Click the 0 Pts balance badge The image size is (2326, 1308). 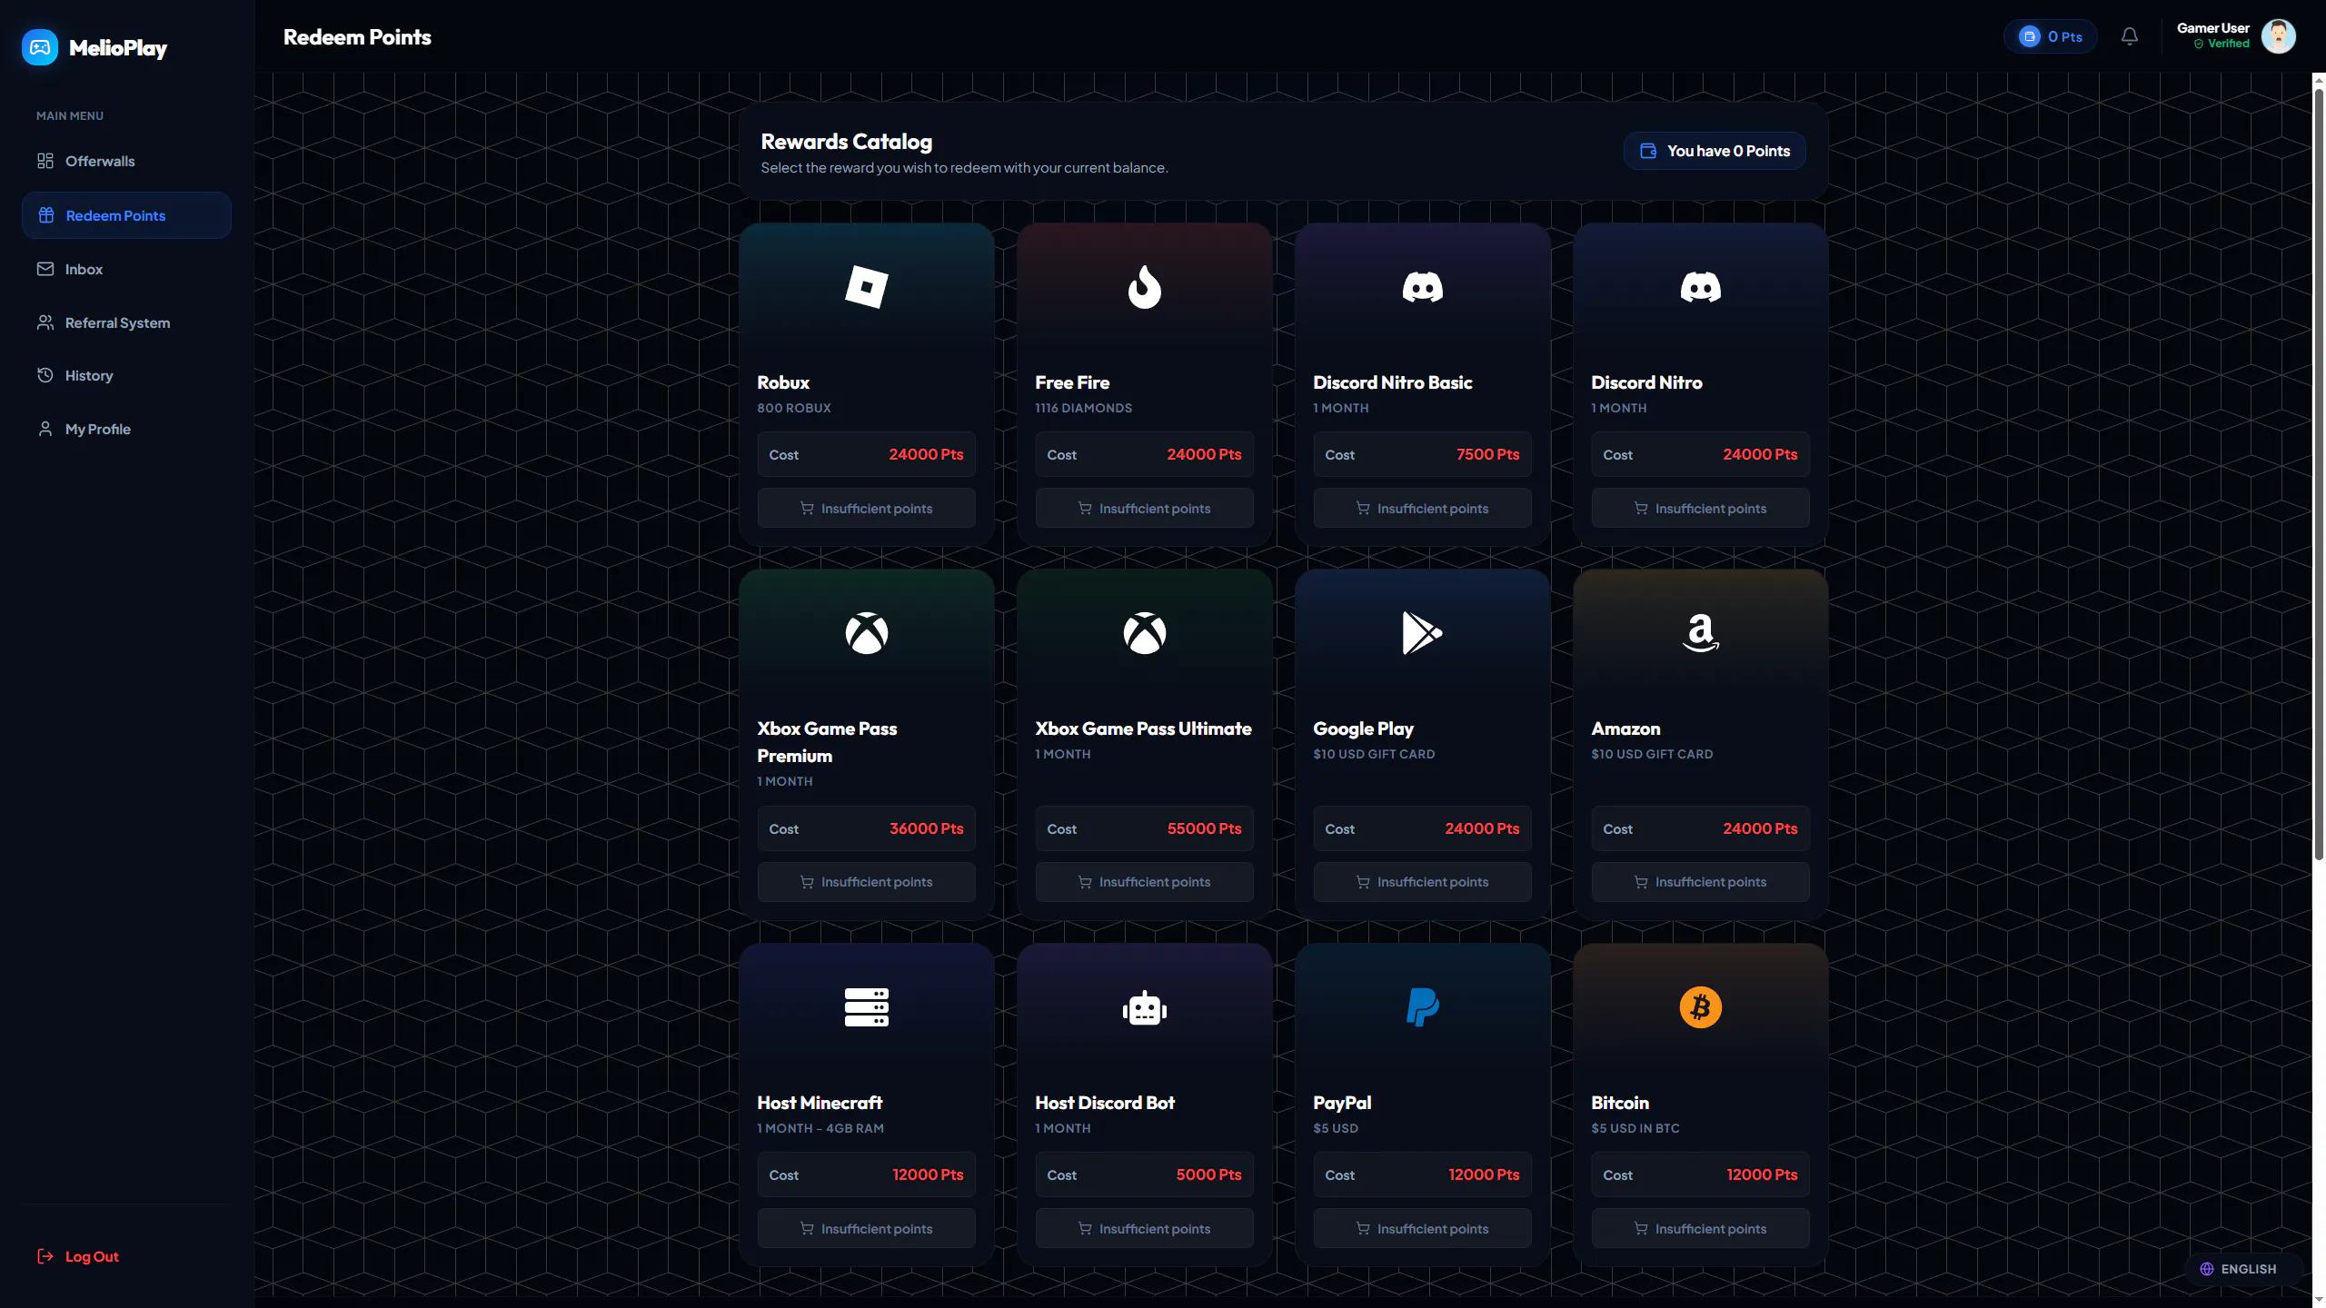tap(2051, 36)
